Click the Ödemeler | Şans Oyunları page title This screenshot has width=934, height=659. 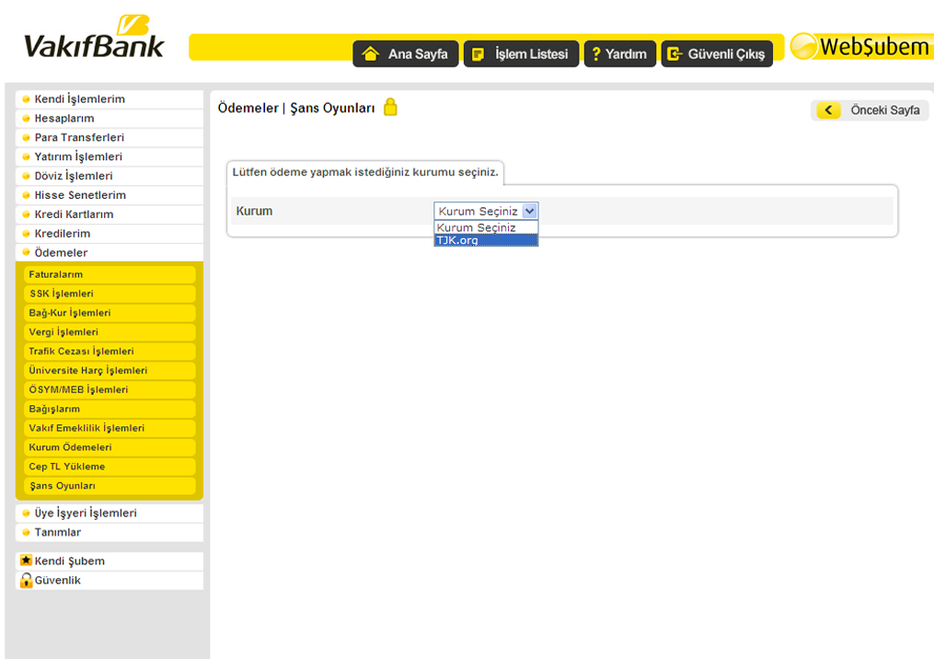296,108
